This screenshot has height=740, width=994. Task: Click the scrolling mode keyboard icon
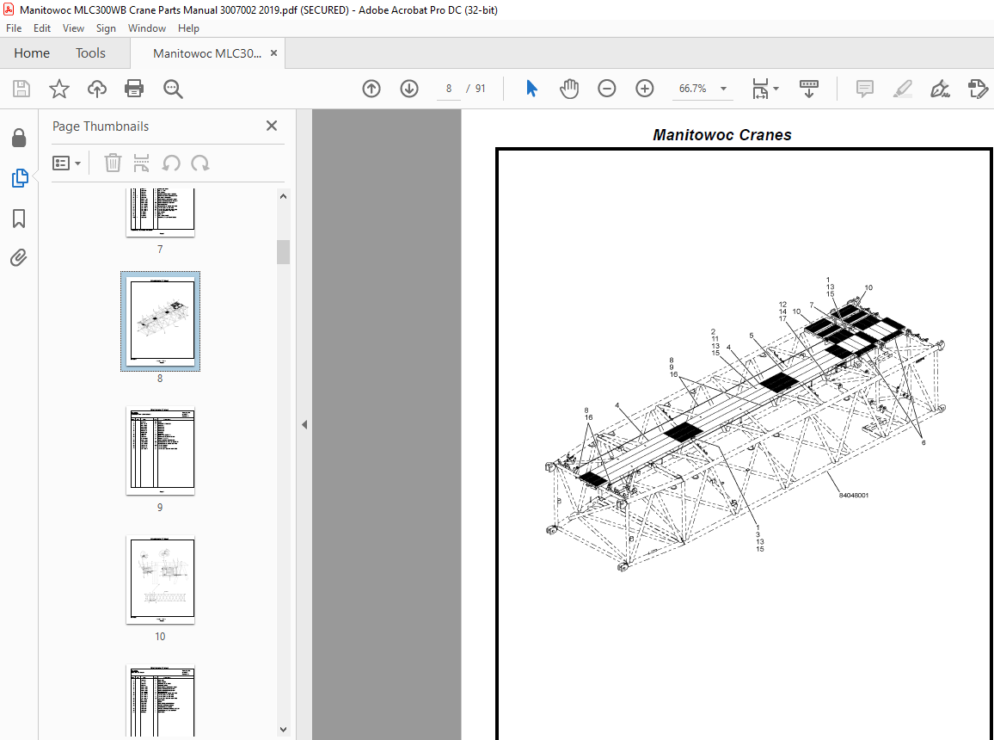(809, 89)
